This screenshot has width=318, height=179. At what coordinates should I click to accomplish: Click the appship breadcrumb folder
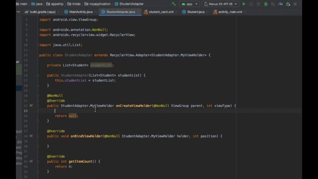pos(55,4)
